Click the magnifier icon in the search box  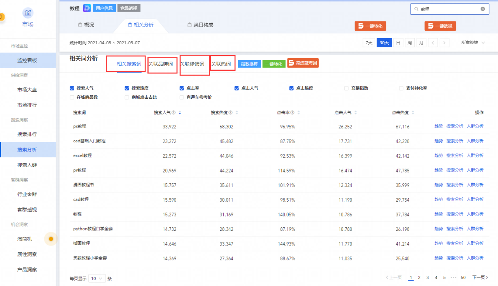click(x=416, y=9)
